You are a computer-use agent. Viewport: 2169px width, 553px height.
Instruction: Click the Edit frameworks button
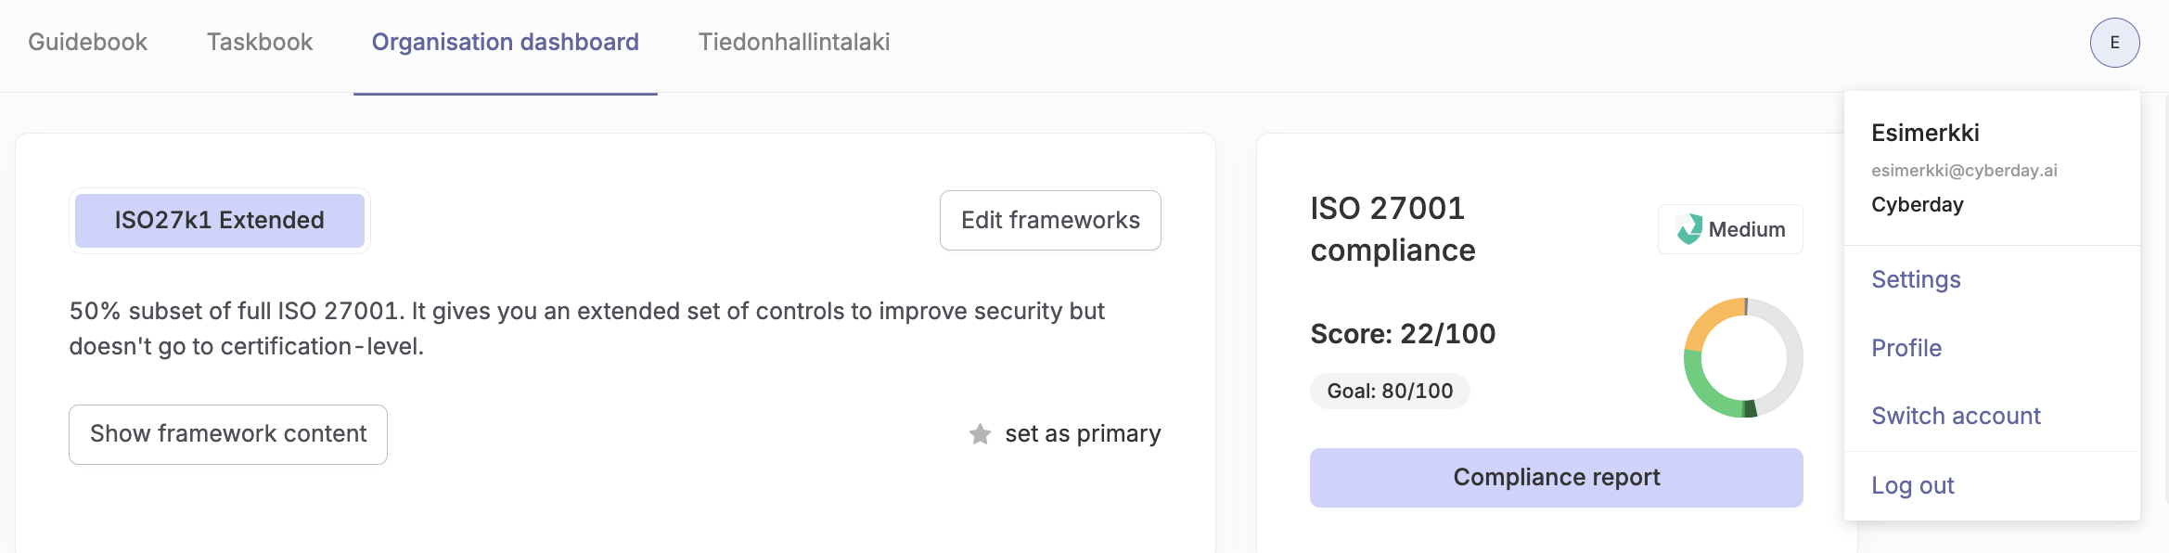(1050, 221)
